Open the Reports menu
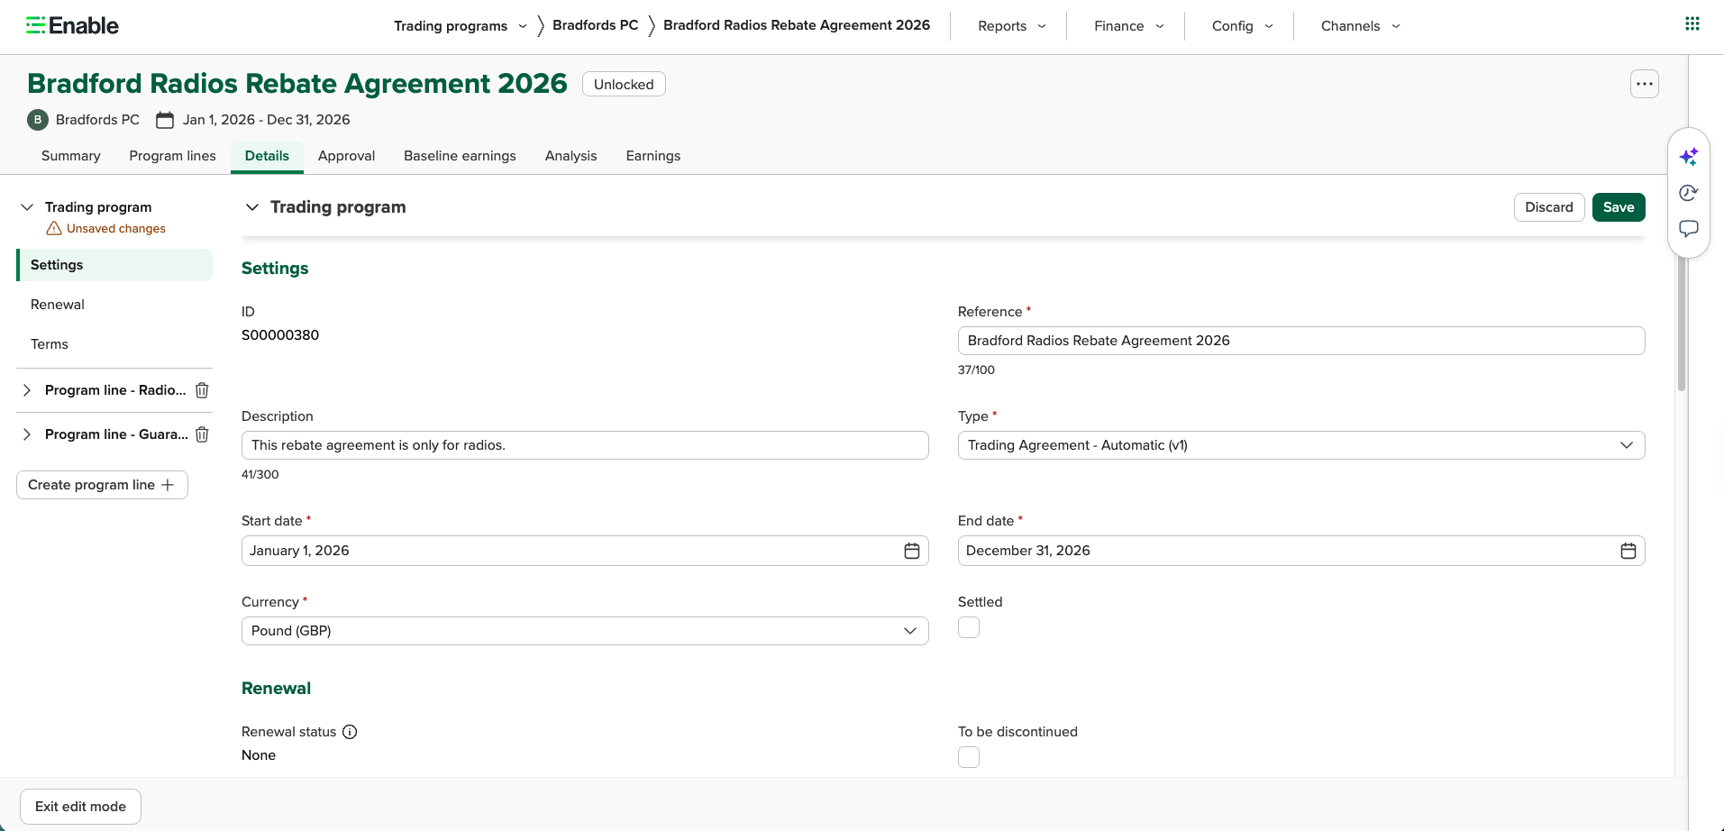Viewport: 1724px width, 831px height. (x=1012, y=26)
